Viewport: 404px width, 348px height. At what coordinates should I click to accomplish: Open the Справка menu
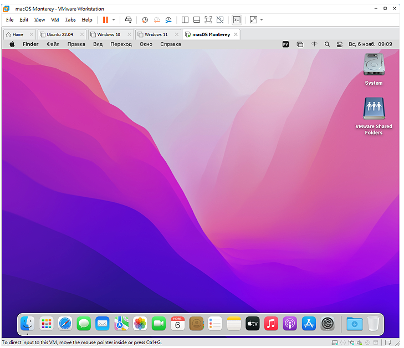click(x=171, y=44)
